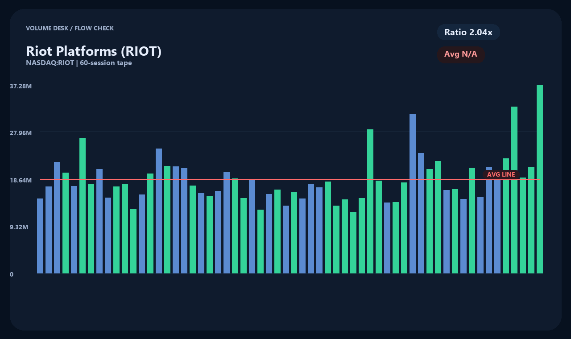This screenshot has height=339, width=571.
Task: Click the tallest green bar at the far right
Action: coord(540,179)
